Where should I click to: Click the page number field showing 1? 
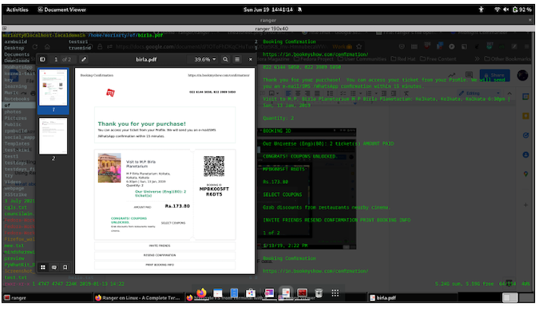tap(56, 59)
